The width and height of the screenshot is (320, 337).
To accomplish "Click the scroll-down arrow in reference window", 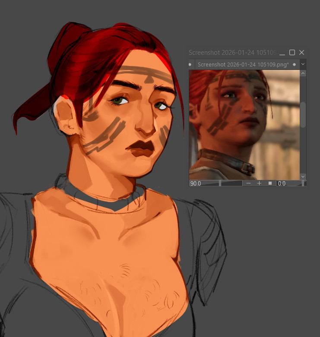I will pyautogui.click(x=303, y=176).
